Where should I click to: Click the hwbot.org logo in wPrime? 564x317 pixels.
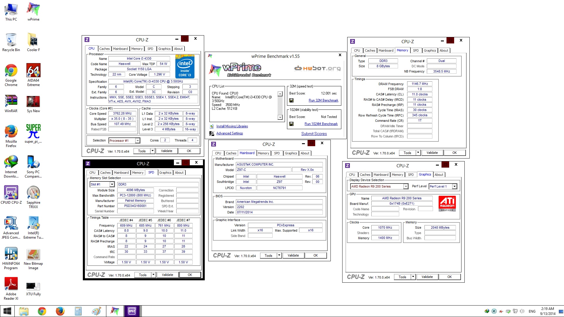318,68
